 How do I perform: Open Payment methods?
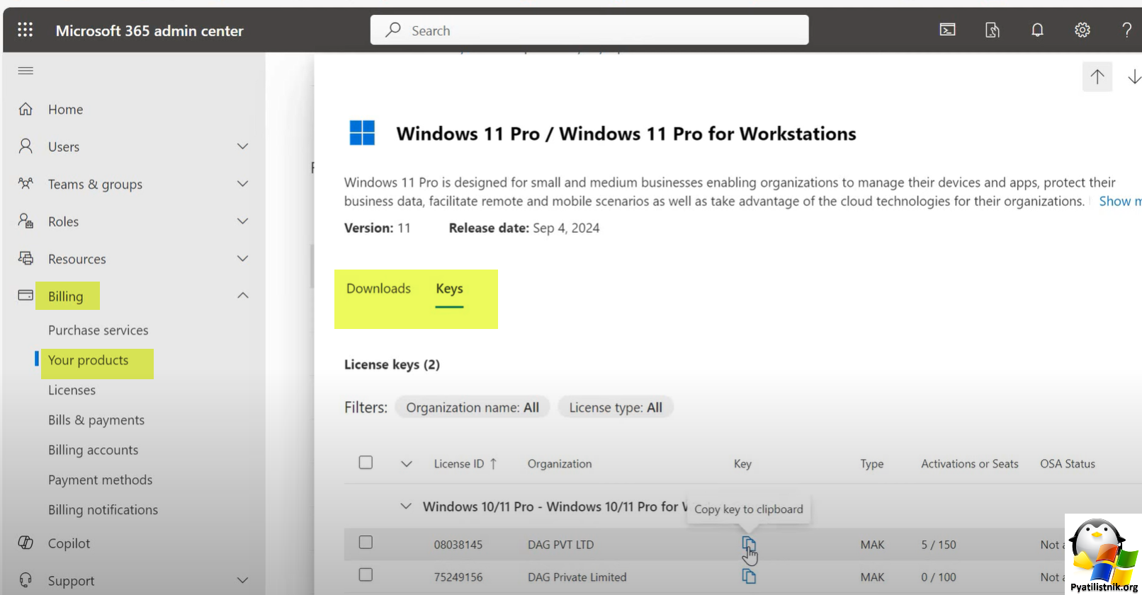pyautogui.click(x=101, y=480)
